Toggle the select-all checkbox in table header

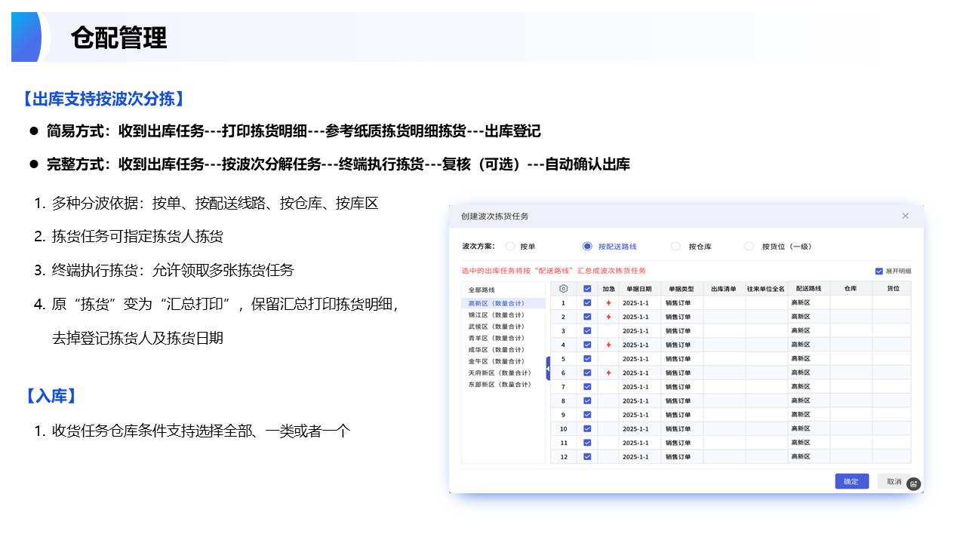[x=587, y=288]
